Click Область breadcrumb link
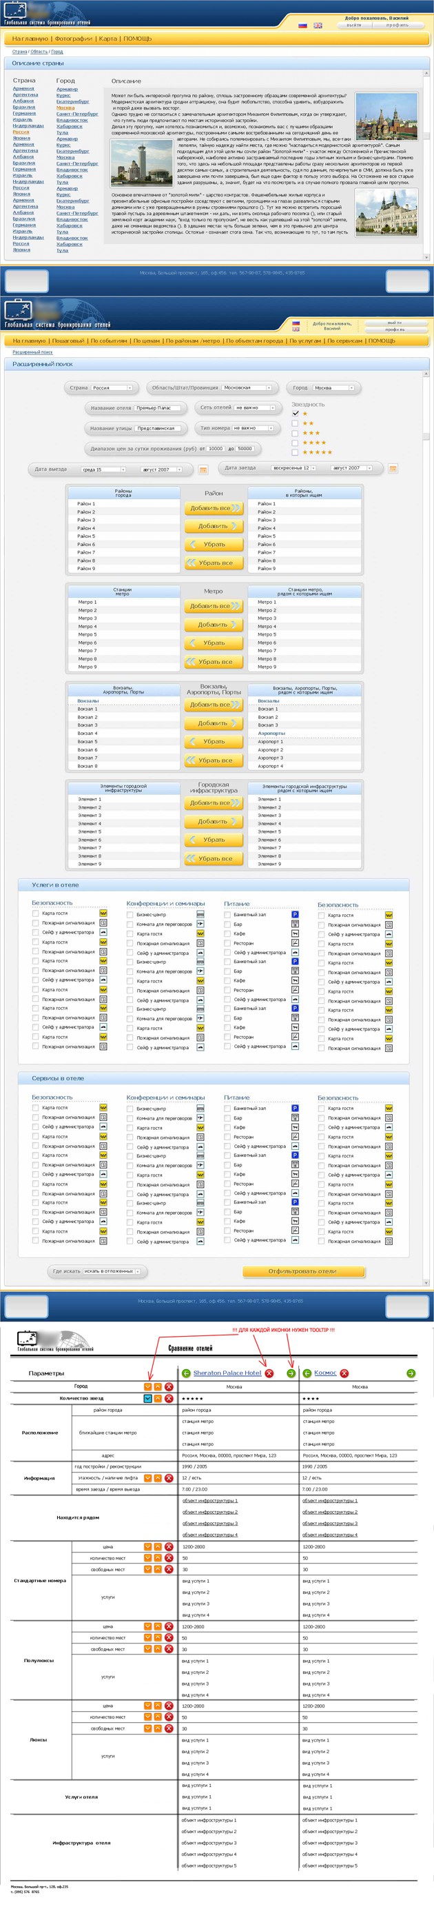Viewport: 434px width, 1911px height. pyautogui.click(x=39, y=52)
